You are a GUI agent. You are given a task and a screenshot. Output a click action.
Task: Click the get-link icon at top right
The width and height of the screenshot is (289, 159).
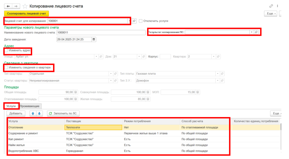[272, 6]
